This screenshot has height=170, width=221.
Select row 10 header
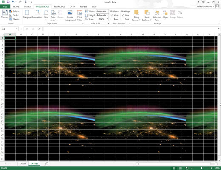(x=2, y=69)
